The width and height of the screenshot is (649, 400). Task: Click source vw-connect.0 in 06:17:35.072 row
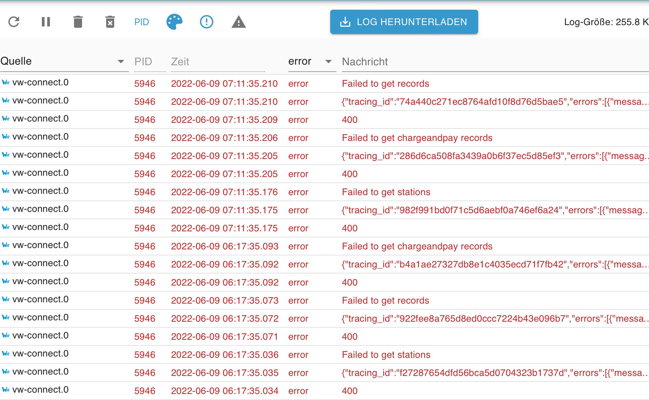pyautogui.click(x=41, y=317)
